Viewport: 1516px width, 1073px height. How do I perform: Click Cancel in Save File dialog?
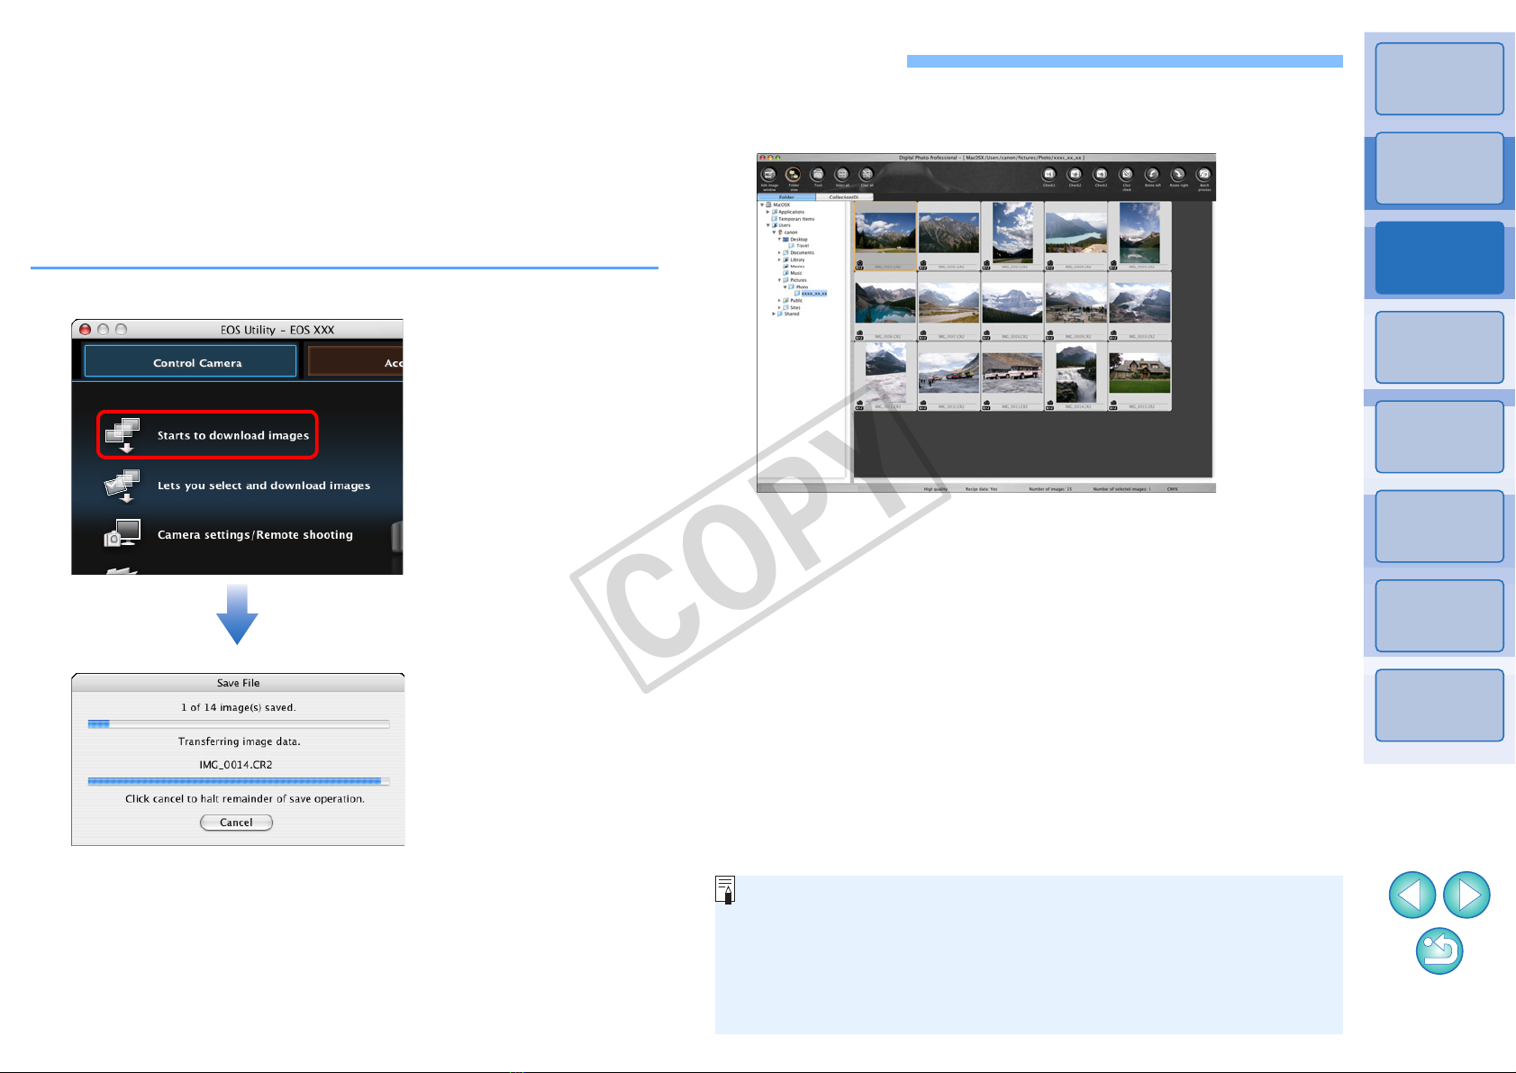[236, 823]
